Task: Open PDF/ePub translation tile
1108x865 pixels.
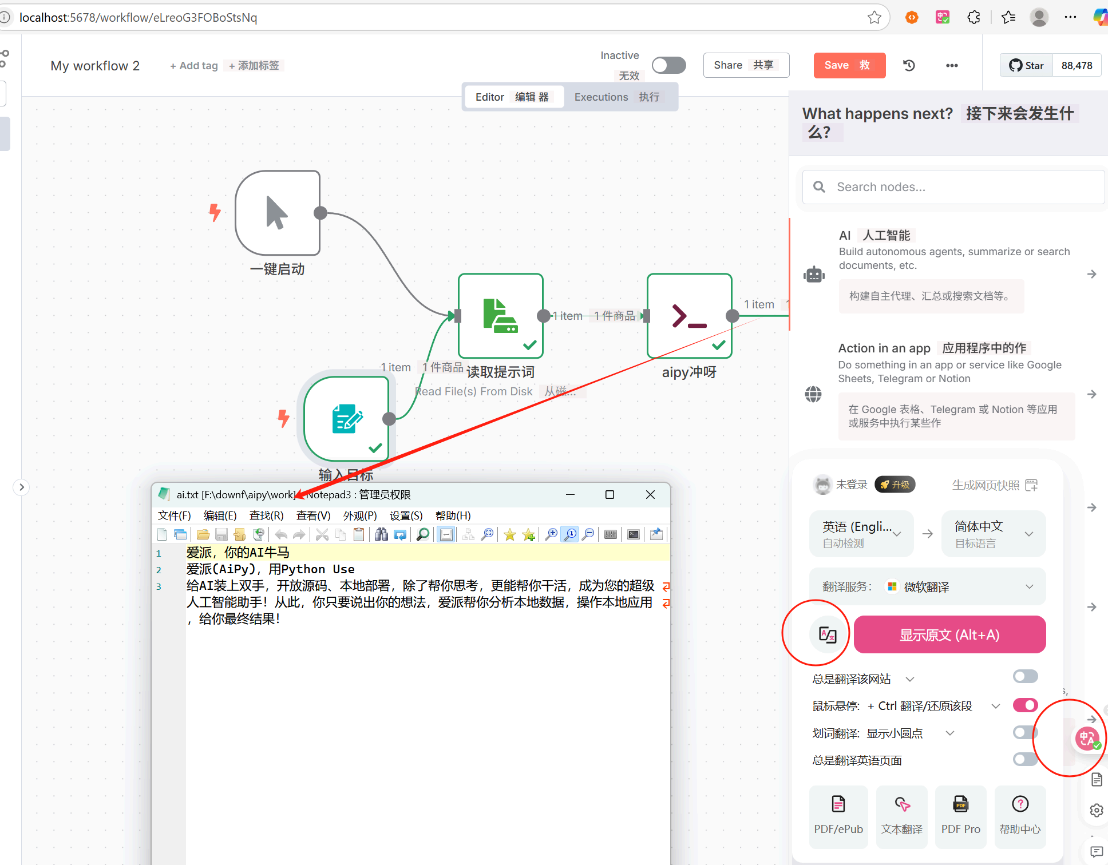Action: pos(838,816)
